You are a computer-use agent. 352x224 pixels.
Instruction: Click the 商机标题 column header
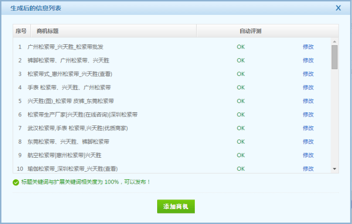(x=48, y=31)
